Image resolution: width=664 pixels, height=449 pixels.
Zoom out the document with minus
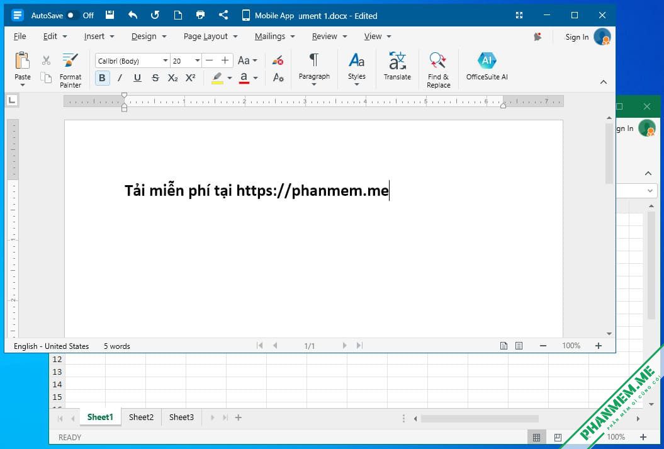point(543,346)
